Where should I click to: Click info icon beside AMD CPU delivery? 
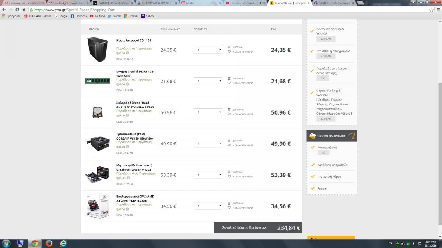click(x=128, y=209)
